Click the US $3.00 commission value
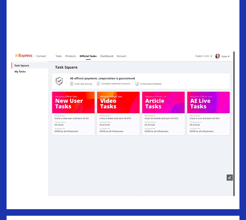 coord(59,125)
